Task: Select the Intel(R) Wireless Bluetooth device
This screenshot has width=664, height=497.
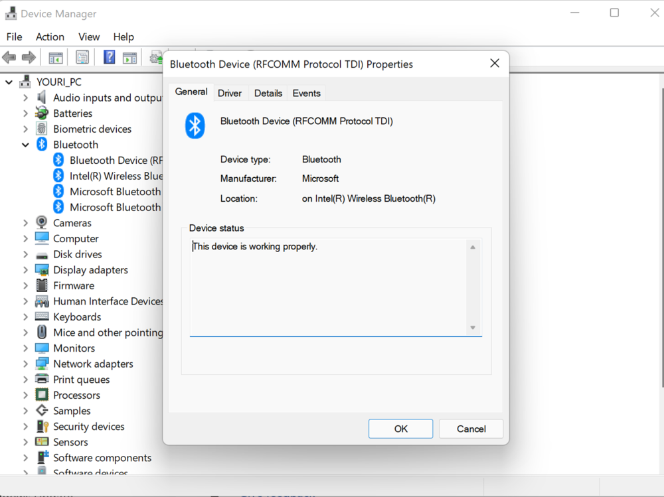Action: tap(116, 176)
